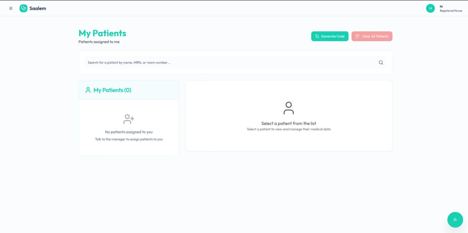
Task: Click the add-user icon in empty patient list
Action: tap(129, 119)
